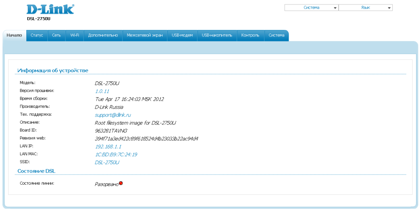Click the Ревизия web label
Screen dimensions: 420x212
pyautogui.click(x=33, y=138)
